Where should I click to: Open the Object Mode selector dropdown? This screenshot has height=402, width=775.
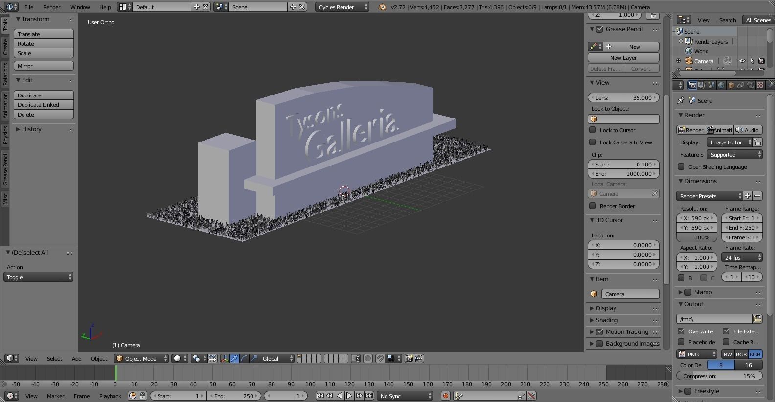(141, 358)
